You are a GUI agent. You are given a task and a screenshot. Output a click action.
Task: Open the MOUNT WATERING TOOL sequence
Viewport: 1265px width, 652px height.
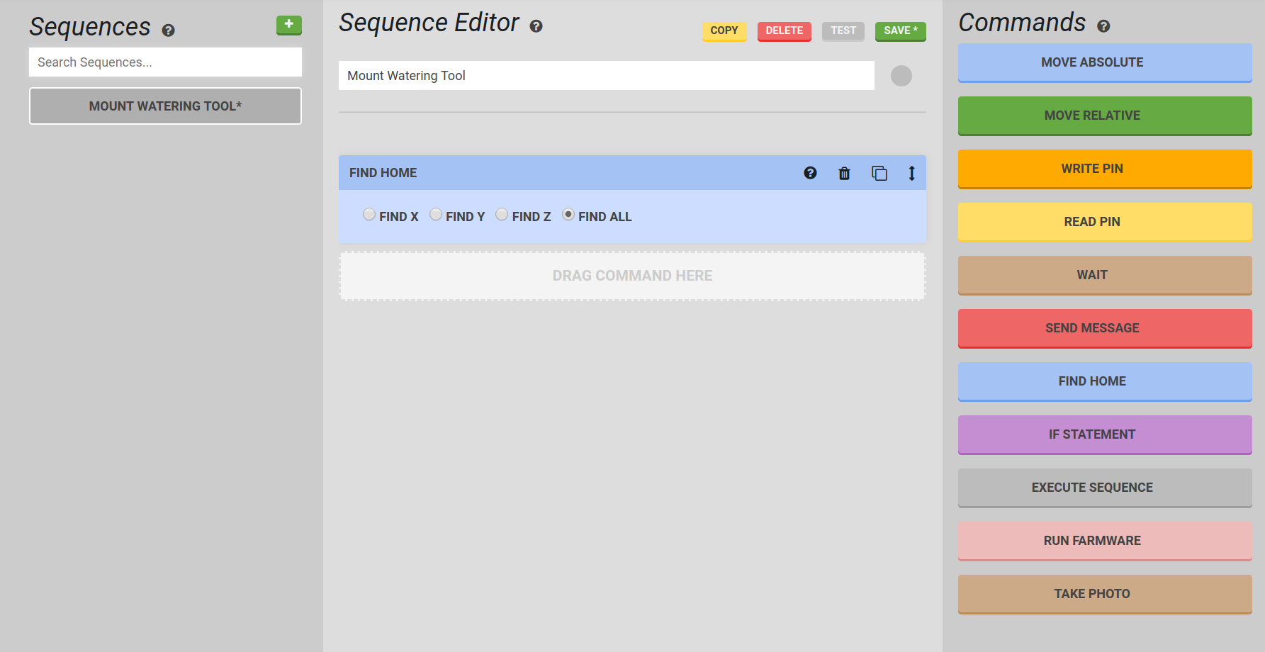(x=165, y=106)
